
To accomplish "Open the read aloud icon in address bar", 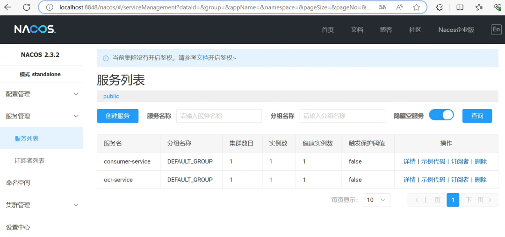I will [399, 7].
